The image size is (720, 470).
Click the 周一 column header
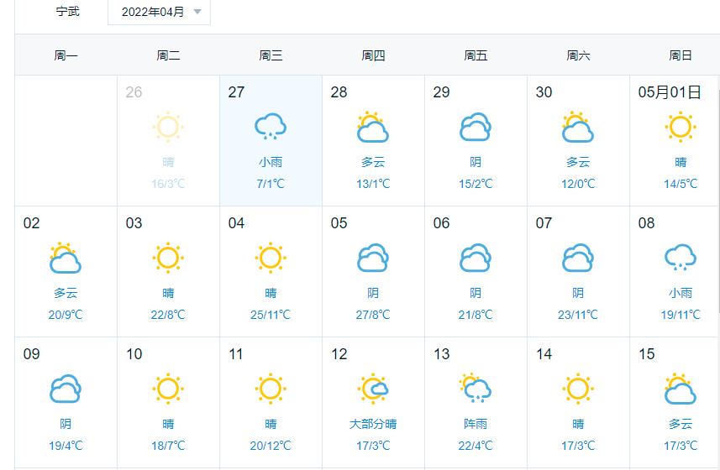pos(66,55)
